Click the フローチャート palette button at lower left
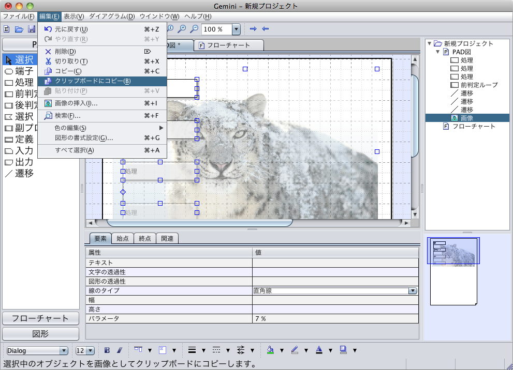The height and width of the screenshot is (370, 513). point(40,318)
